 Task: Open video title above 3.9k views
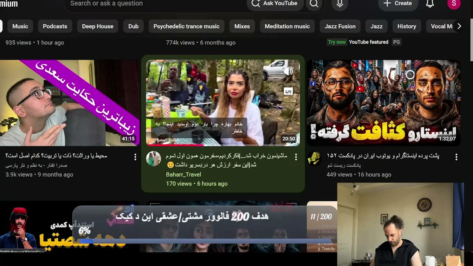pos(56,156)
